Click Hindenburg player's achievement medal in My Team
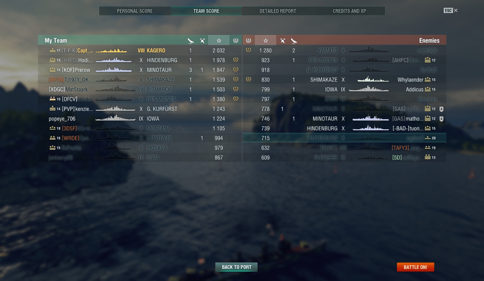The height and width of the screenshot is (281, 484). [x=236, y=60]
